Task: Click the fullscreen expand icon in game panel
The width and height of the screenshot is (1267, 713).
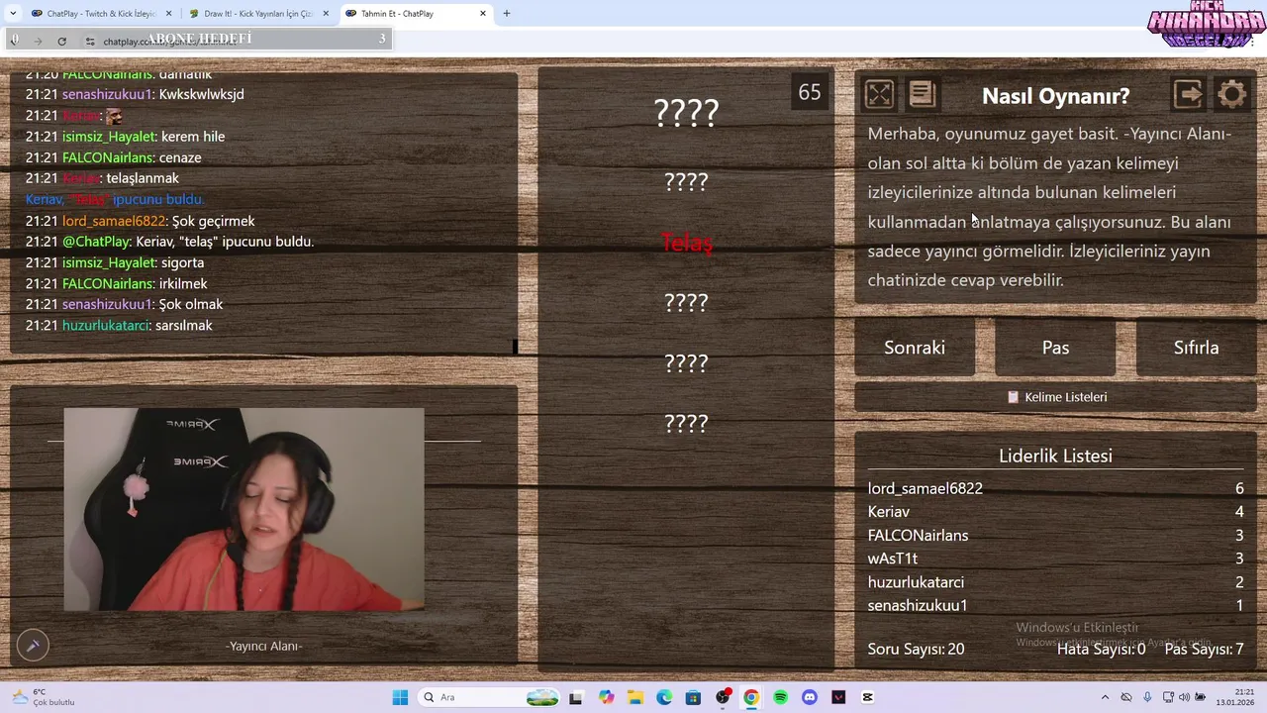Action: point(879,94)
